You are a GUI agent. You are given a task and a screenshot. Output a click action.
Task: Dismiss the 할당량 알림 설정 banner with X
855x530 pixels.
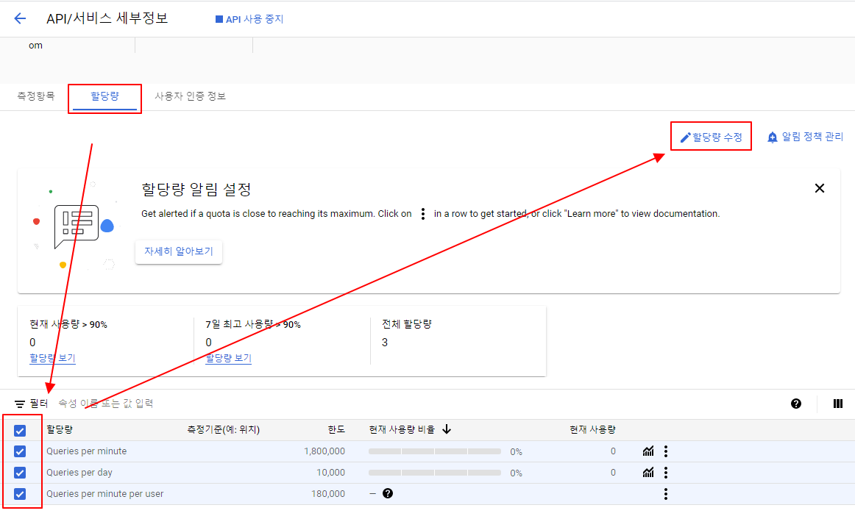[819, 188]
